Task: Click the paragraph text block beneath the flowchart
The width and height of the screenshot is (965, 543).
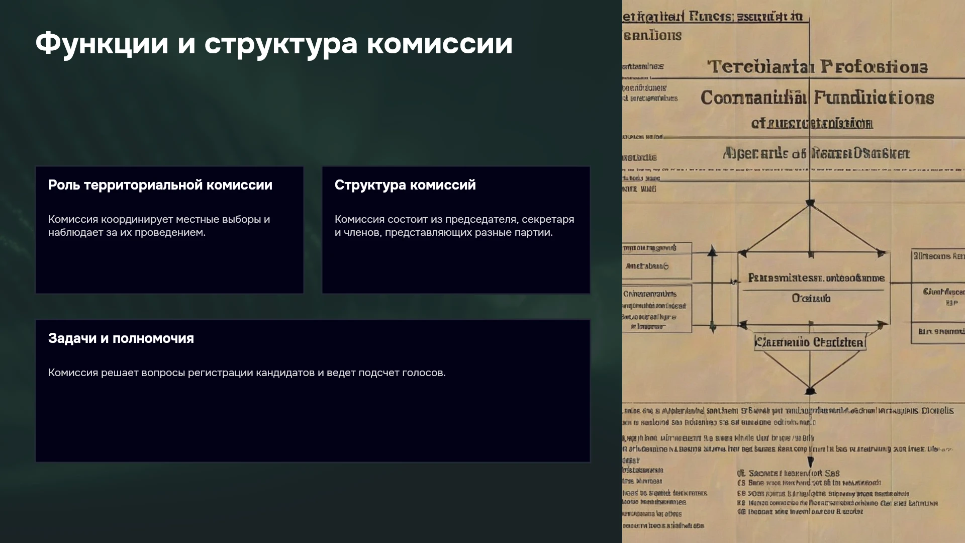Action: click(x=788, y=430)
